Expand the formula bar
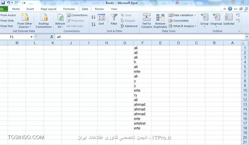Screen dimensions: 249x145 pos(247,37)
